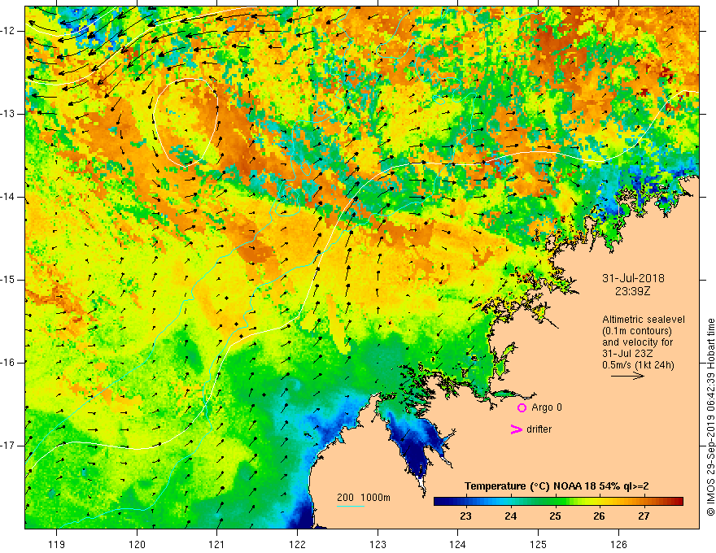This screenshot has width=716, height=553.
Task: Click latitude label -17 on left axis
Action: coord(8,446)
